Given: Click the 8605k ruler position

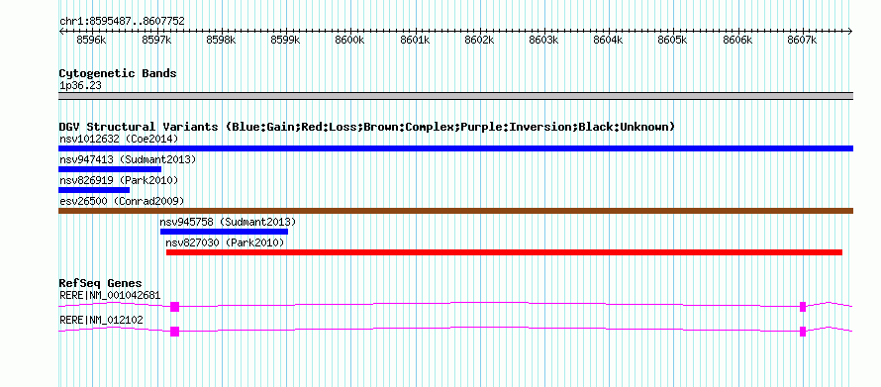Looking at the screenshot, I should [x=673, y=40].
